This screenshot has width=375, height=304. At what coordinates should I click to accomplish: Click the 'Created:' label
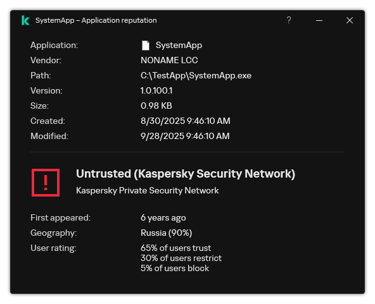[x=48, y=121]
